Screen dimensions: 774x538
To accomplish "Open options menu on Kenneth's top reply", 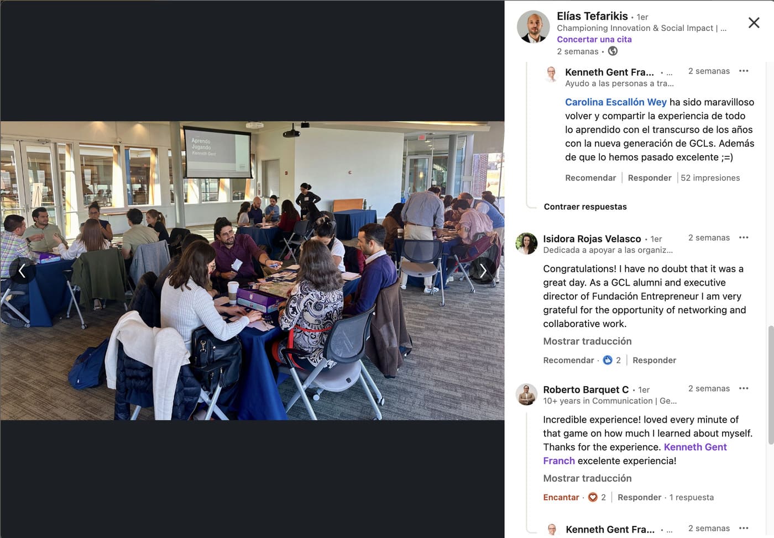I will 744,71.
